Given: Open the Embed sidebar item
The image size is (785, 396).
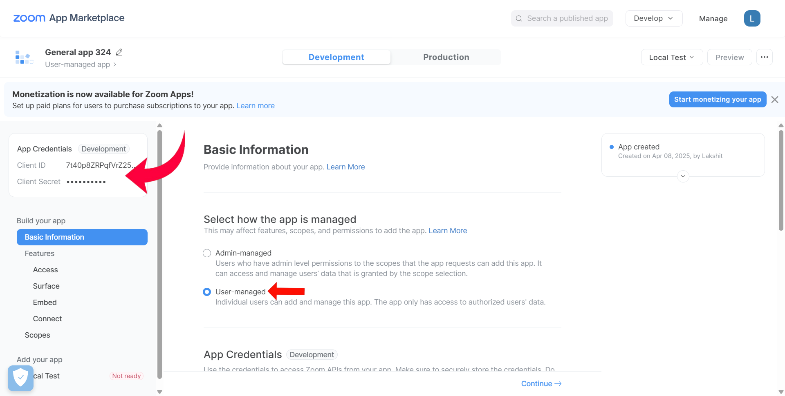Looking at the screenshot, I should coord(45,303).
